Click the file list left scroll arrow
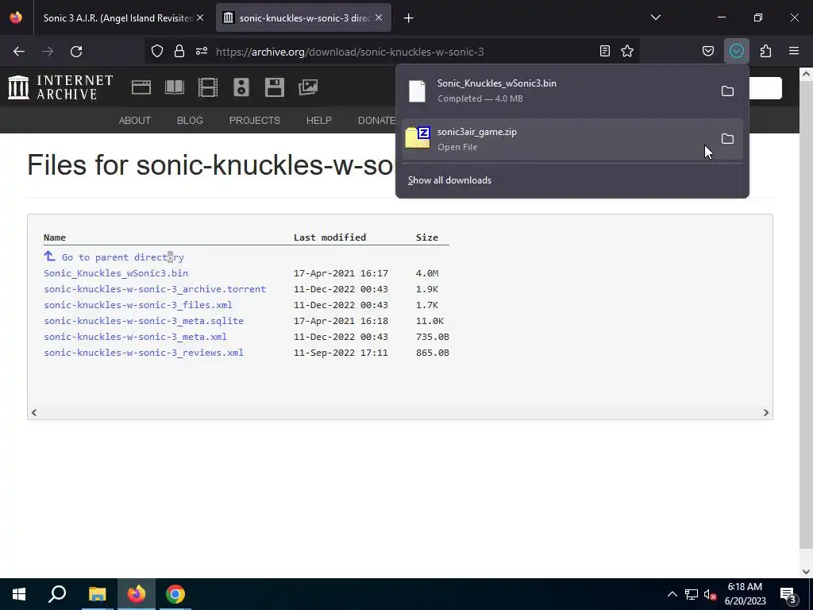Image resolution: width=813 pixels, height=610 pixels. coord(34,412)
